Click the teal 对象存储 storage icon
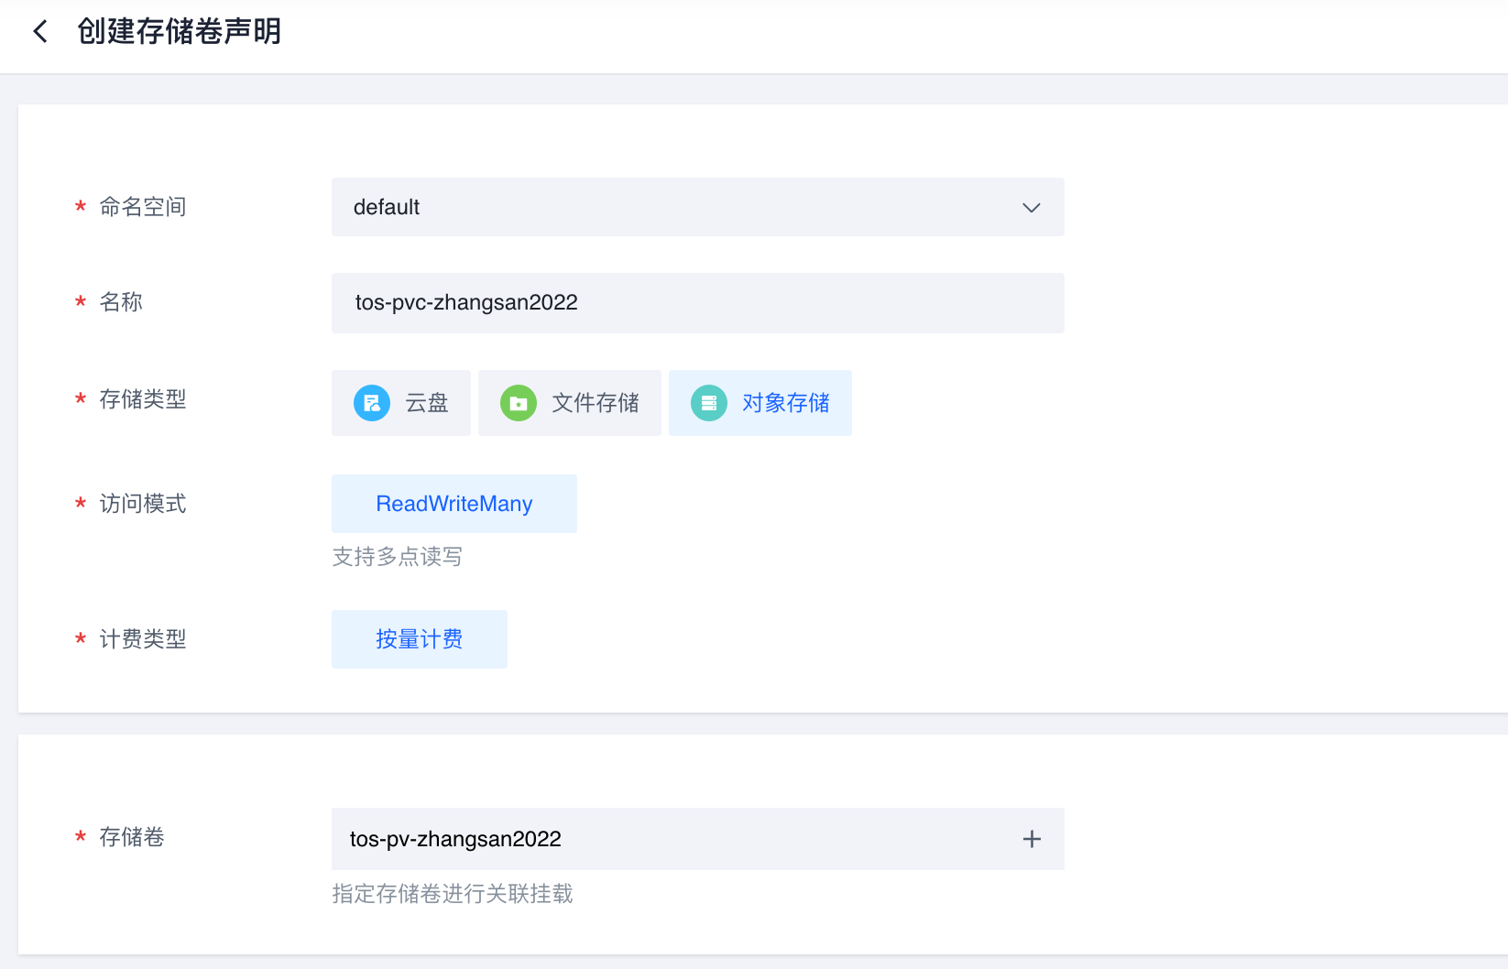 coord(709,403)
